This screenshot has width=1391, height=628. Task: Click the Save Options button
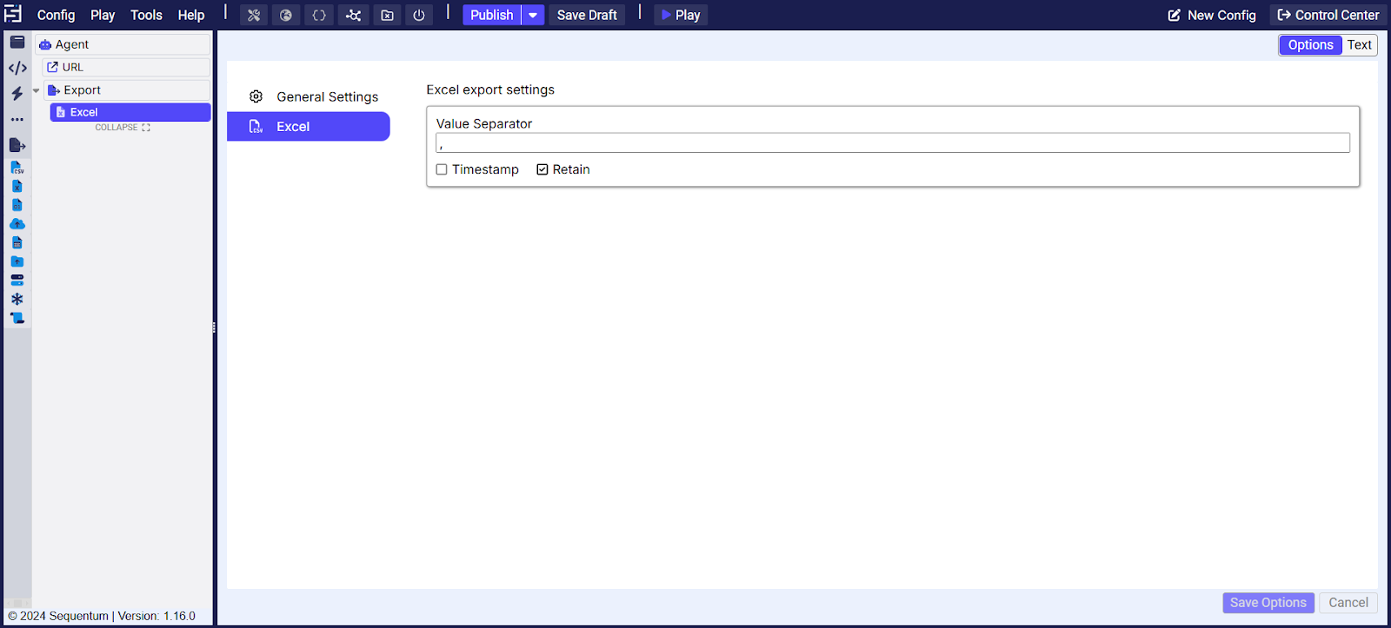(1268, 603)
